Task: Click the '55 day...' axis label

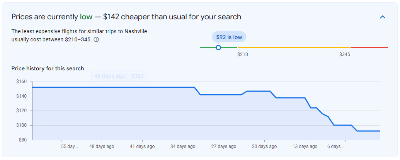Action: [70, 146]
